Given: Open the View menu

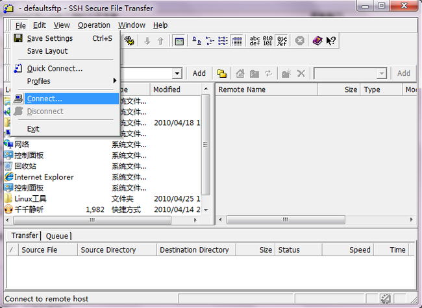Looking at the screenshot, I should point(62,25).
